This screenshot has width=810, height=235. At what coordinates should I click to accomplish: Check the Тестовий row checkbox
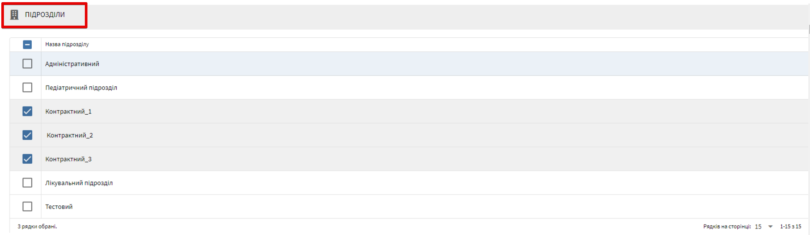click(x=27, y=207)
